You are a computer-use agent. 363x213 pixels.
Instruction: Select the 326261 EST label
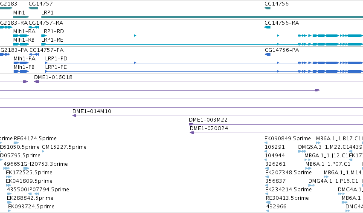276,164
